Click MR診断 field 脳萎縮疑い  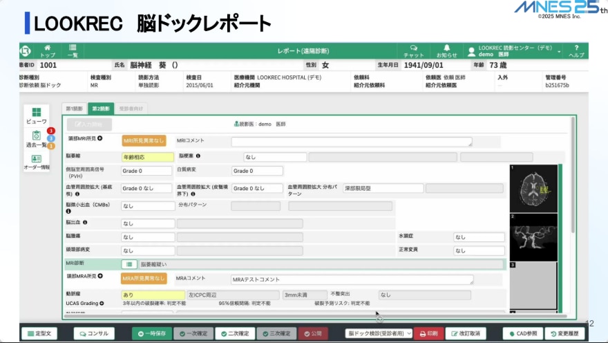point(321,264)
